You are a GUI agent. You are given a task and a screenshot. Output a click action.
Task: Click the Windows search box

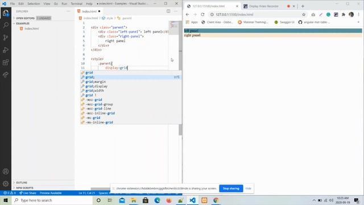pos(52,200)
